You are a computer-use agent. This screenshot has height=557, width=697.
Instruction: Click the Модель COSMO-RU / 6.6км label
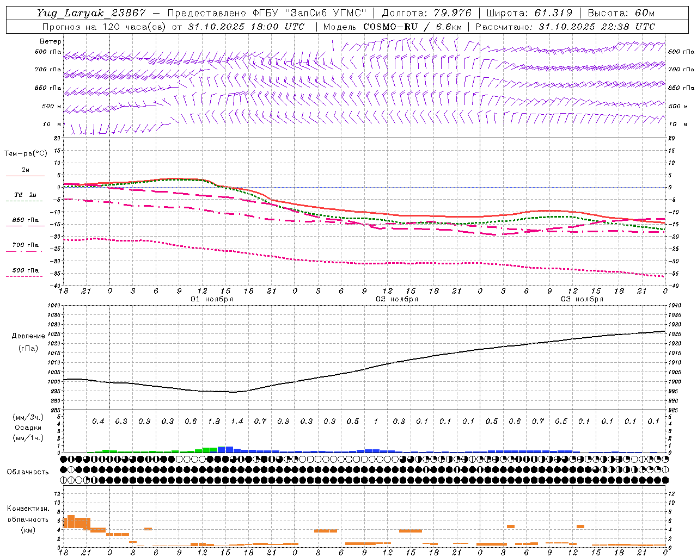393,27
